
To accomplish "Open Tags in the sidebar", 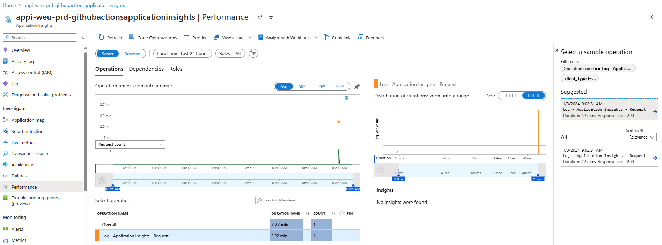I will [16, 84].
